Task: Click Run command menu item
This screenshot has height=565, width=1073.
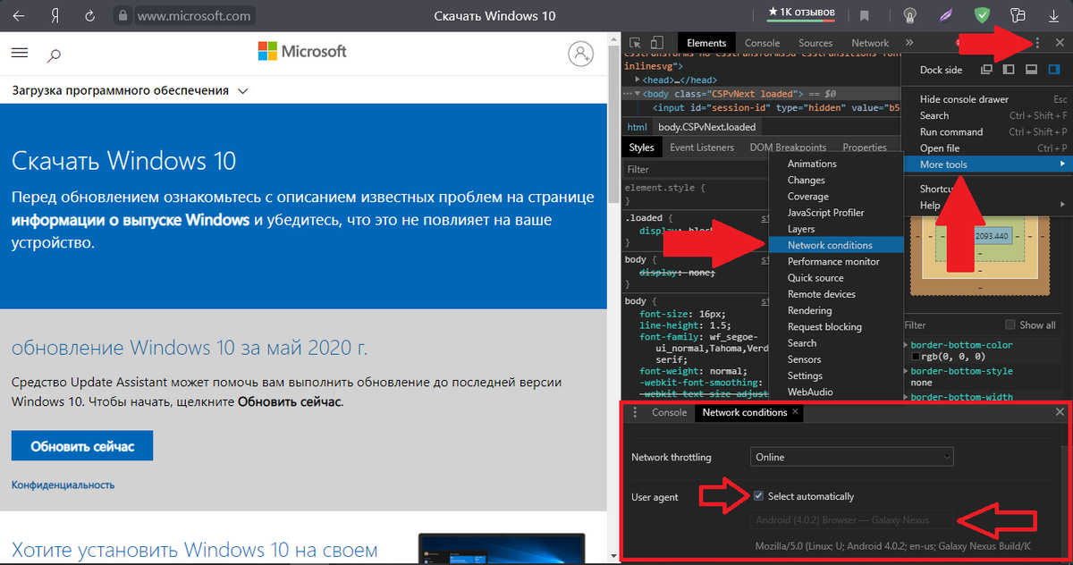Action: point(986,131)
